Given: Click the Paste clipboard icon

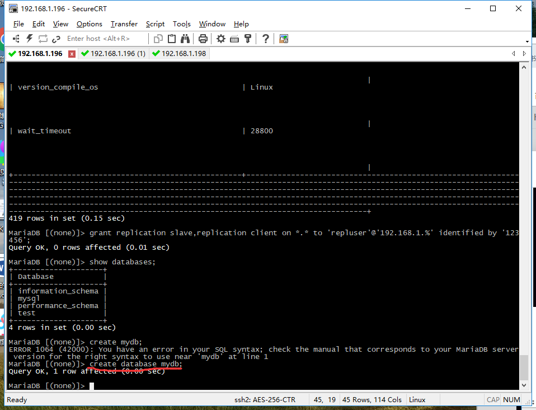Looking at the screenshot, I should click(x=172, y=39).
